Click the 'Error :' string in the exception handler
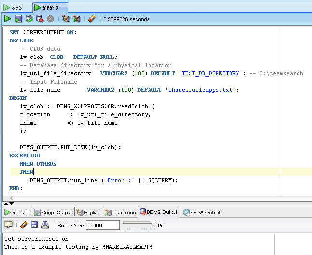Viewport: 312px width, 255px height. pos(120,180)
